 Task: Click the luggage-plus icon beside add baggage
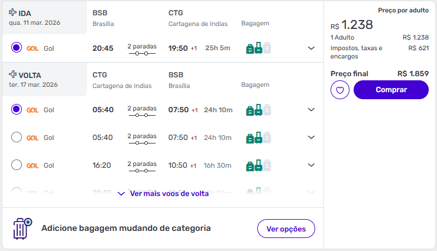coord(22,228)
